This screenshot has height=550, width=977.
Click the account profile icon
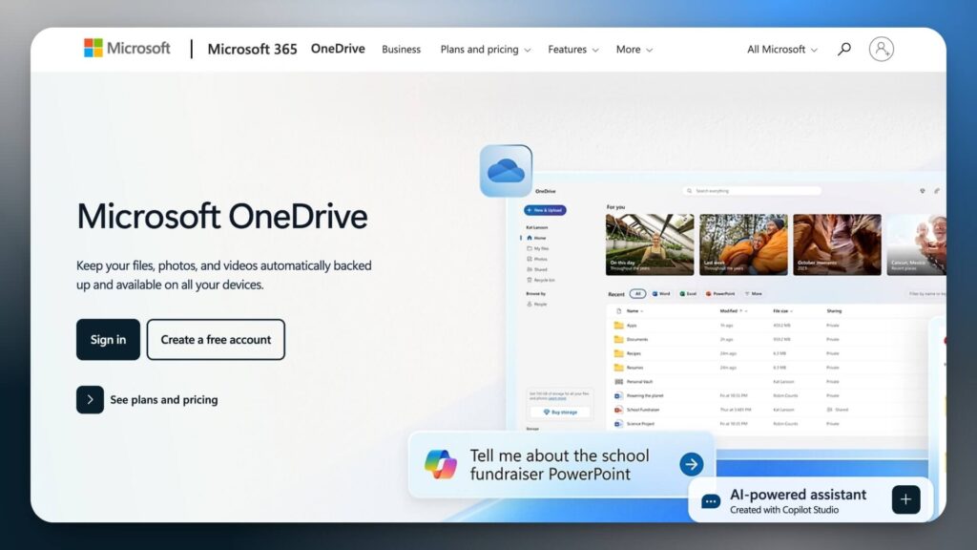882,49
